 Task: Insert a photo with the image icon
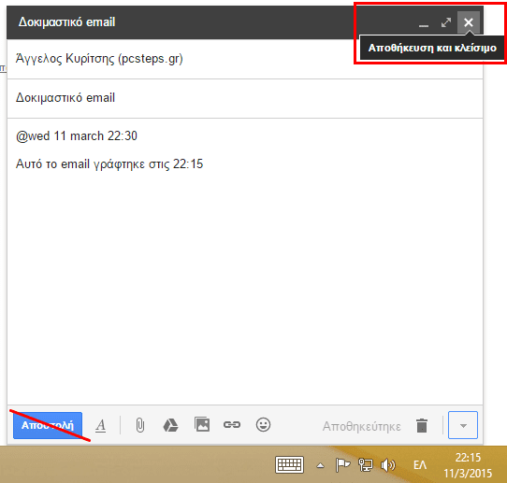[x=202, y=424]
